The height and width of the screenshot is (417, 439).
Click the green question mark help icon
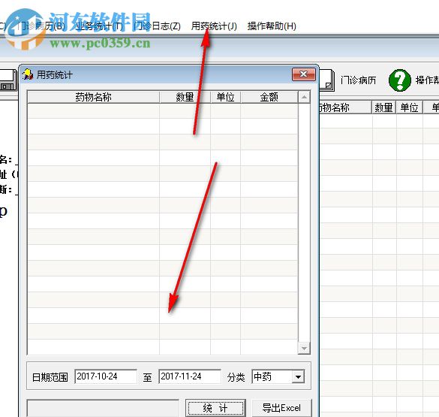[x=400, y=80]
